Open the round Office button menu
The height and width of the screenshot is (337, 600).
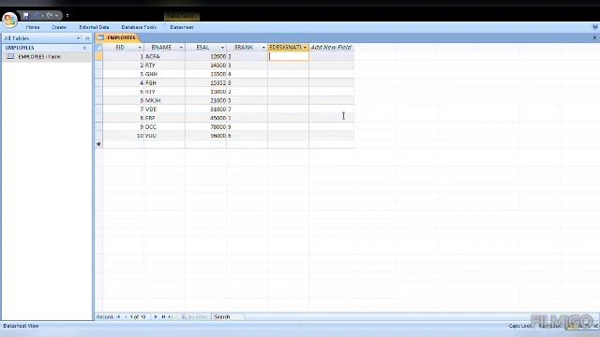click(9, 20)
